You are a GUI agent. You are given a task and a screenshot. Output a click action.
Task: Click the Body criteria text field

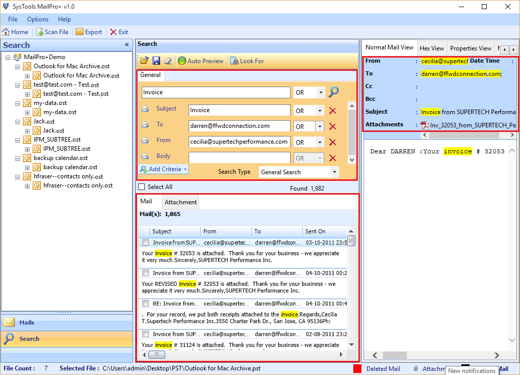pyautogui.click(x=240, y=158)
